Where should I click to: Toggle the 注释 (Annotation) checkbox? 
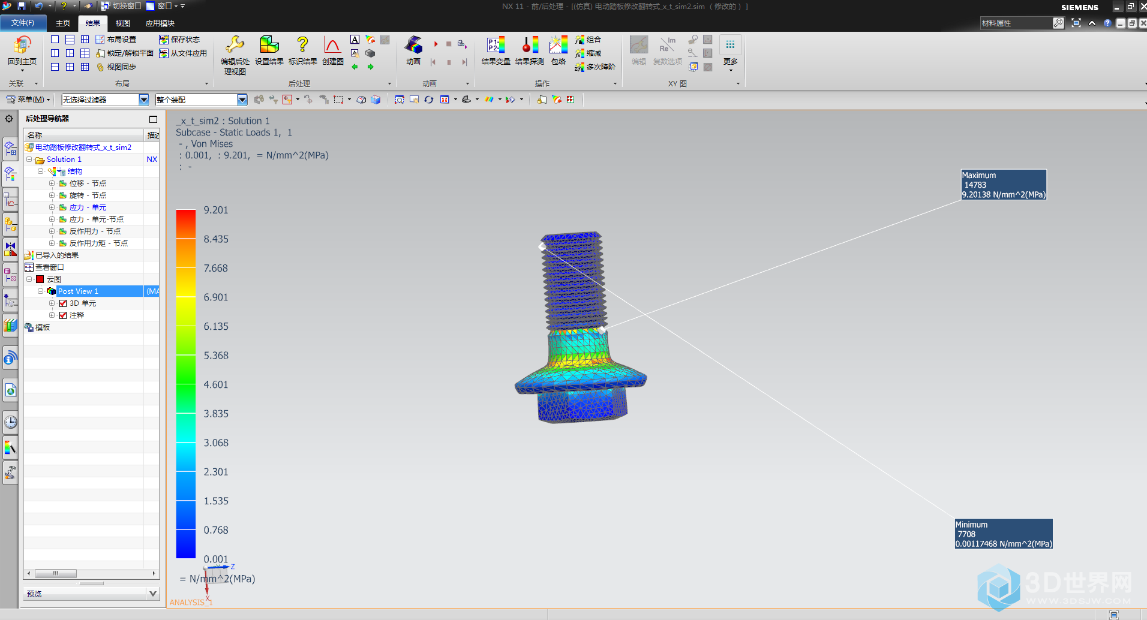pyautogui.click(x=63, y=315)
